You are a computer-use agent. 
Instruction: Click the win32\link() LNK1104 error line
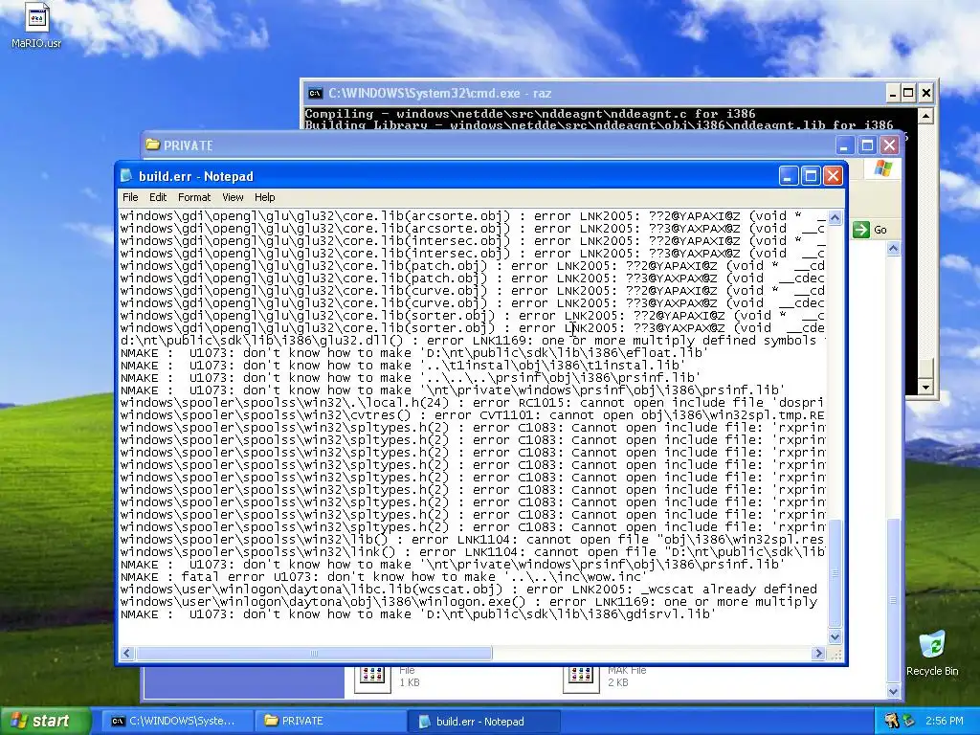pyautogui.click(x=473, y=552)
